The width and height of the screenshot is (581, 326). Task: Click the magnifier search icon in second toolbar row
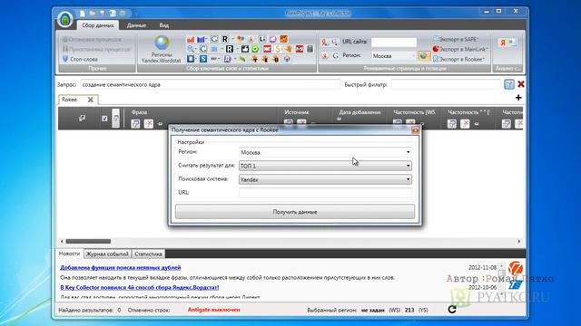point(191,49)
